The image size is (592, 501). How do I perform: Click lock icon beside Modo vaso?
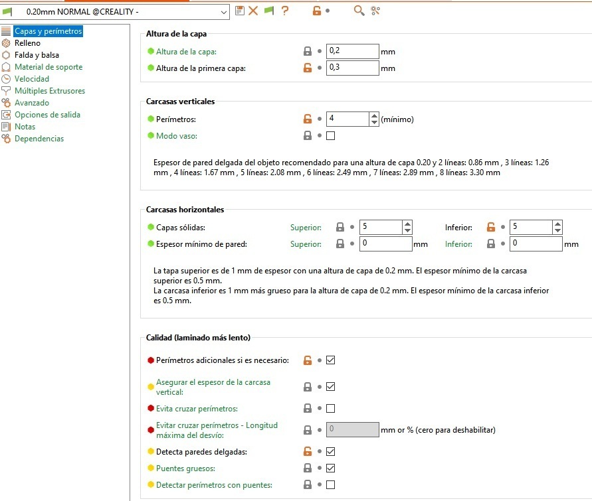click(x=308, y=136)
